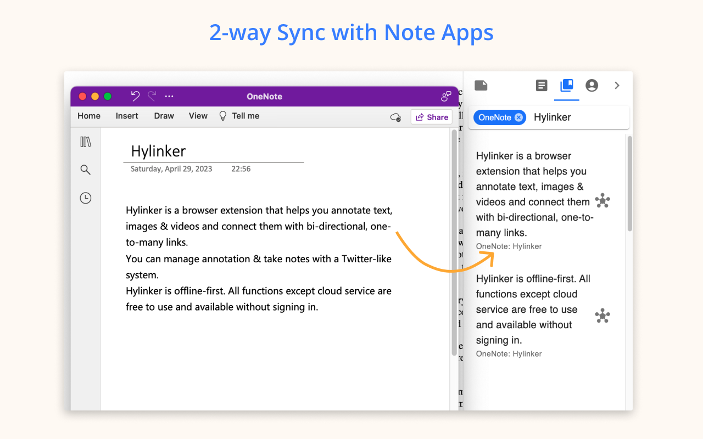Click the Share button
The width and height of the screenshot is (703, 439).
[x=432, y=117]
